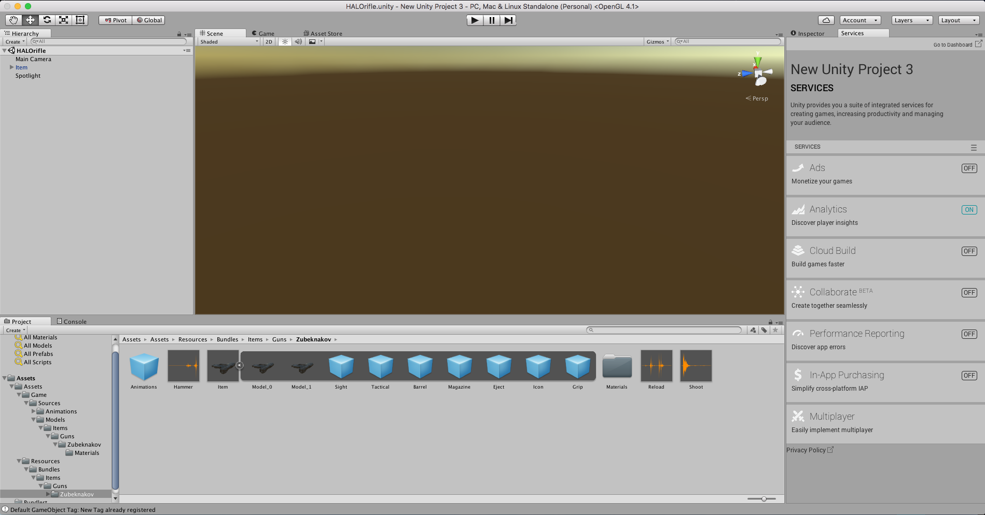Viewport: 985px width, 515px height.
Task: Click the Project panel lock icon
Action: point(770,322)
